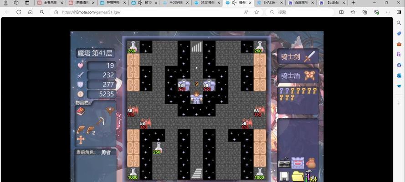
Task: Open the sidebar shopping tag icon
Action: pos(399,34)
